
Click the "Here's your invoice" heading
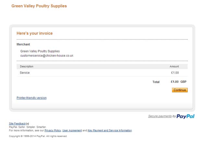(34, 33)
